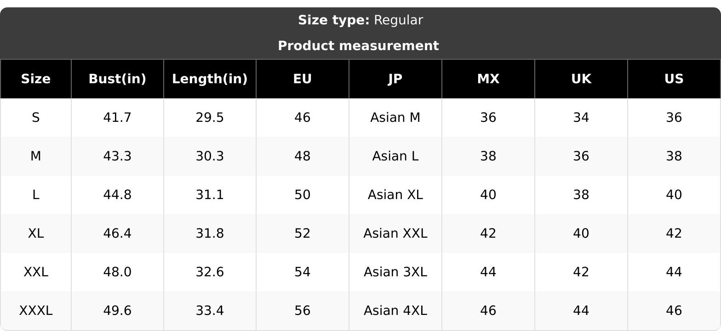Select the EU 54 cell
Viewport: 721px width, 331px height.
coord(303,272)
